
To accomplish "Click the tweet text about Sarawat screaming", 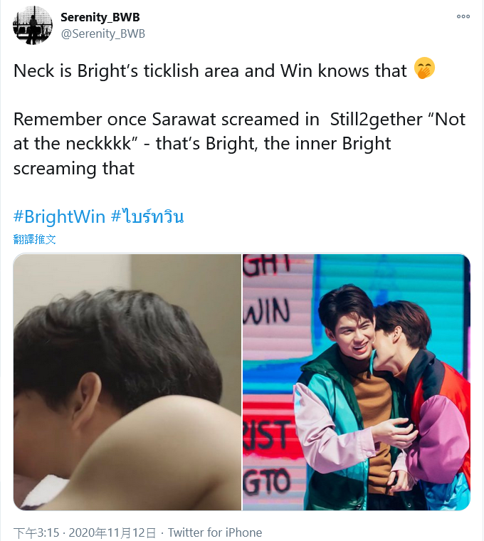I will tap(239, 144).
